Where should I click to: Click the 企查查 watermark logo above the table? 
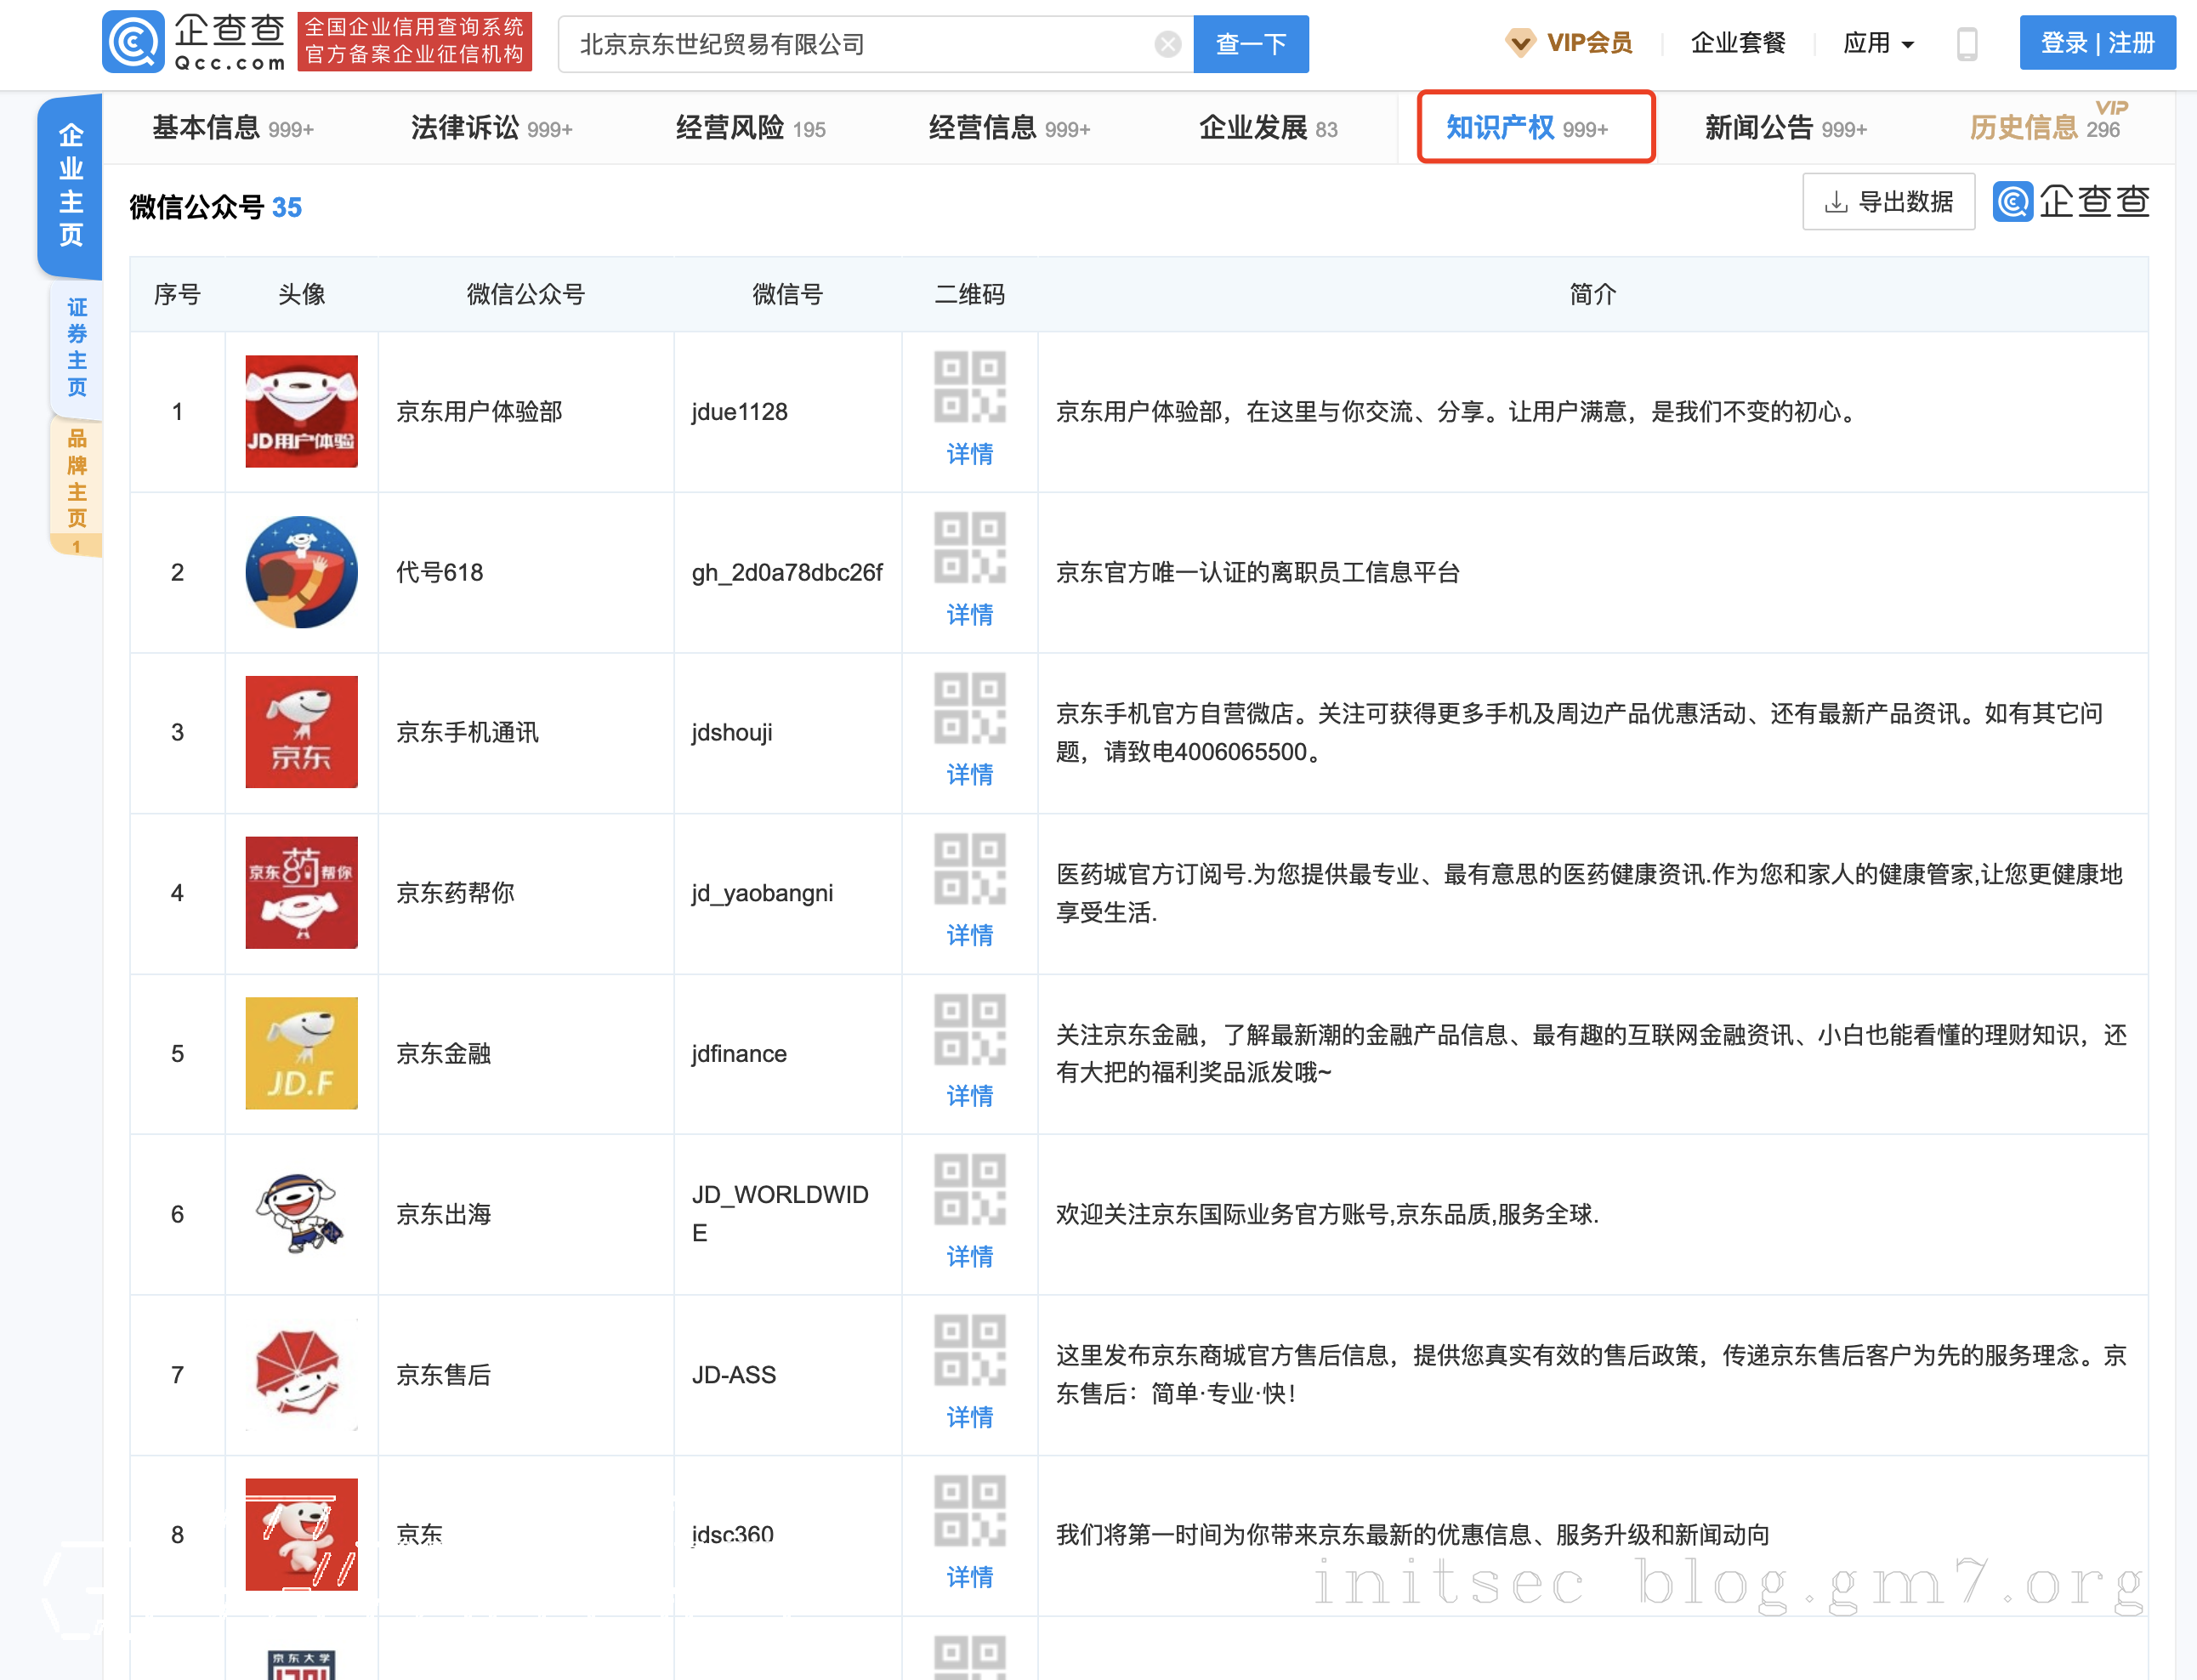click(x=2070, y=202)
